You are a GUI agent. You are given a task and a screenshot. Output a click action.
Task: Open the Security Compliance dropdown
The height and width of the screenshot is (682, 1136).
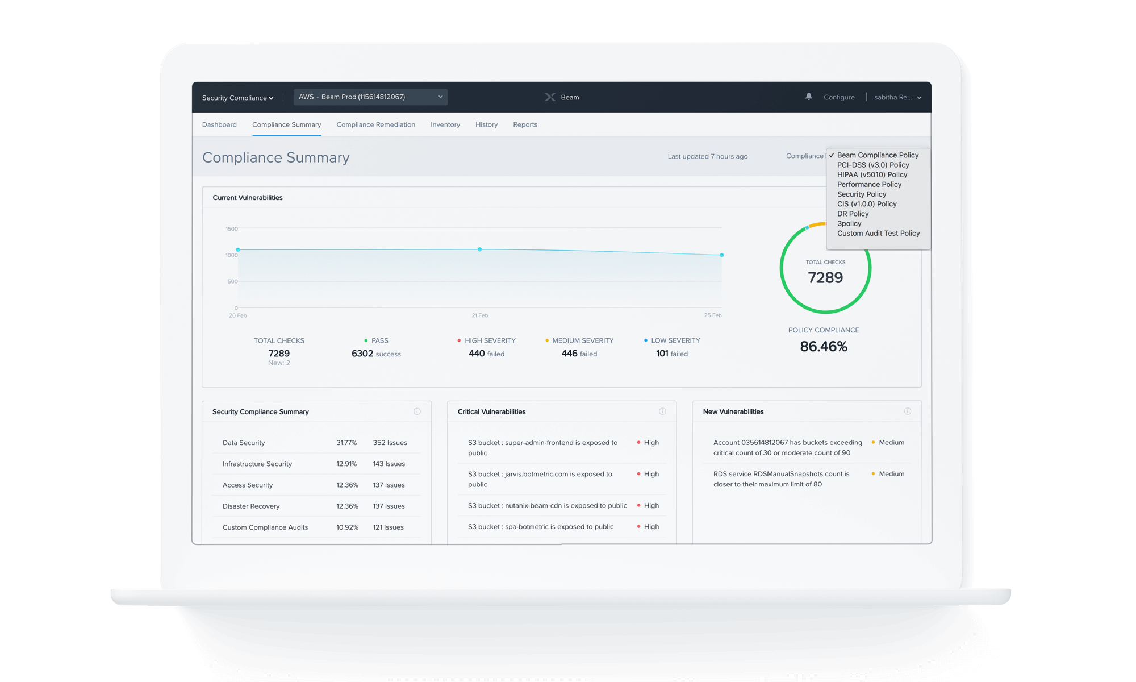tap(237, 98)
